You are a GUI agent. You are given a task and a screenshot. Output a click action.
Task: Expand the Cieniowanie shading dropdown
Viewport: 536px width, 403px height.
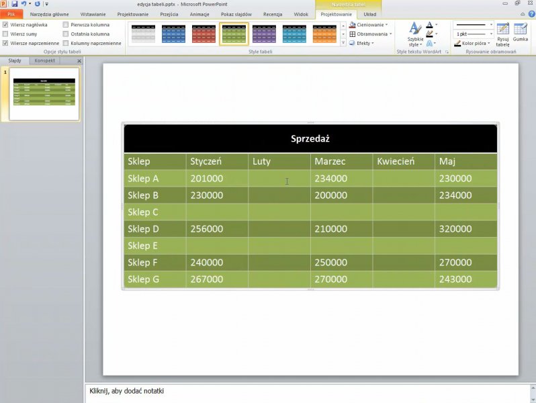(x=369, y=24)
